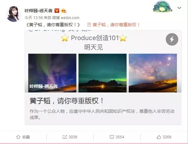
Task: Open the green aurora mountain photo
Action: 102,73
